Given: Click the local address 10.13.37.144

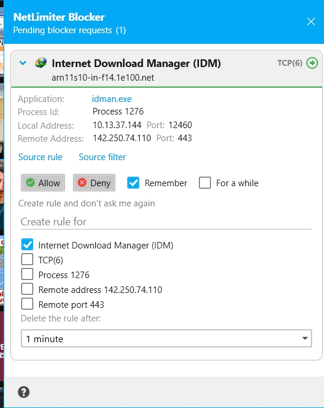Looking at the screenshot, I should point(117,125).
